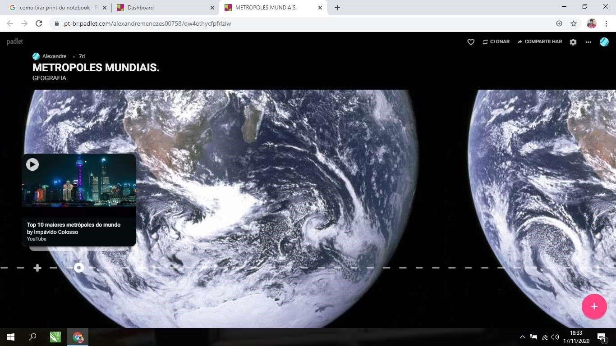The image size is (616, 346).
Task: Add a post with the timeline plus icon
Action: [37, 268]
